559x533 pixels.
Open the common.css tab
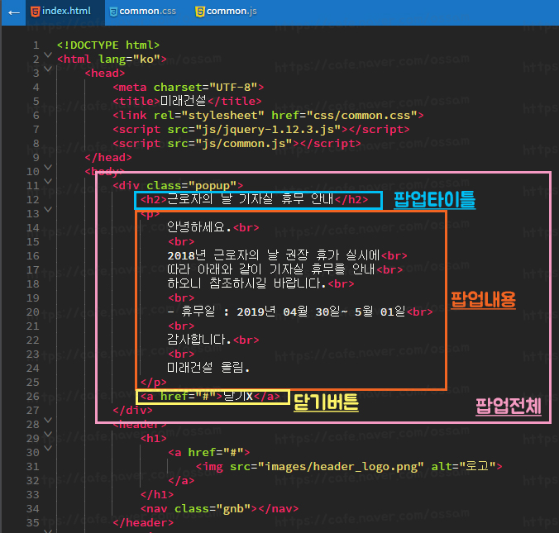click(142, 12)
